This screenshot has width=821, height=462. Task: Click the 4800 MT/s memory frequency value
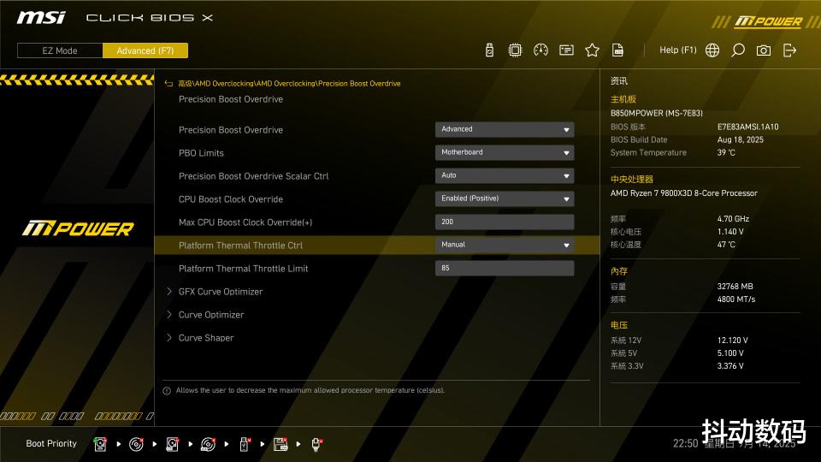click(x=736, y=299)
